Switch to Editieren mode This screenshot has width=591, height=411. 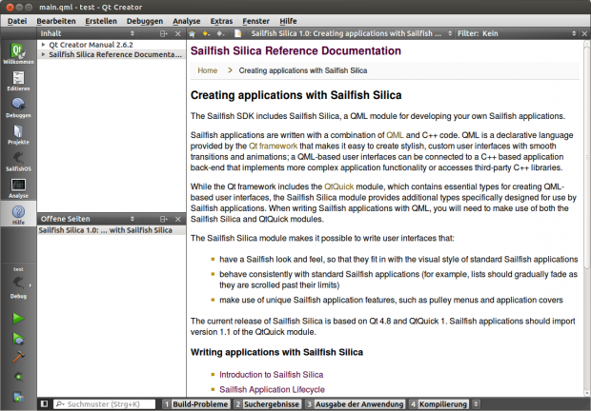pyautogui.click(x=18, y=80)
